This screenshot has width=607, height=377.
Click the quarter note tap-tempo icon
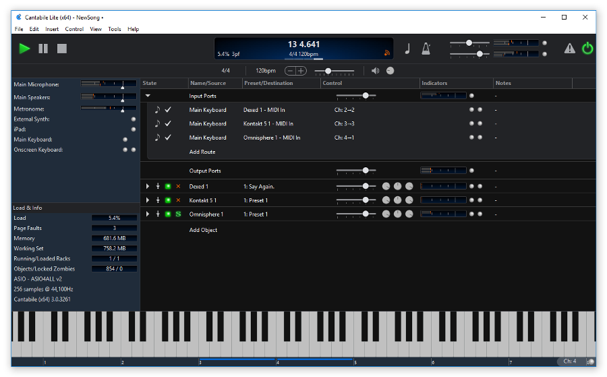click(x=407, y=49)
